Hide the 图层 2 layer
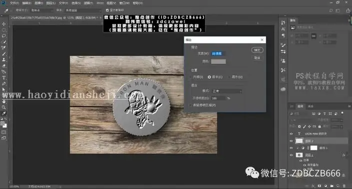 [x=291, y=141]
